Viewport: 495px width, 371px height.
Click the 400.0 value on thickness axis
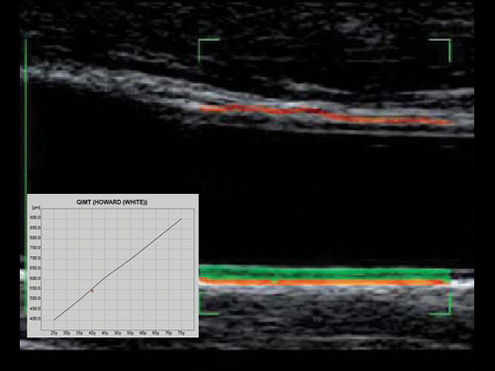36,319
